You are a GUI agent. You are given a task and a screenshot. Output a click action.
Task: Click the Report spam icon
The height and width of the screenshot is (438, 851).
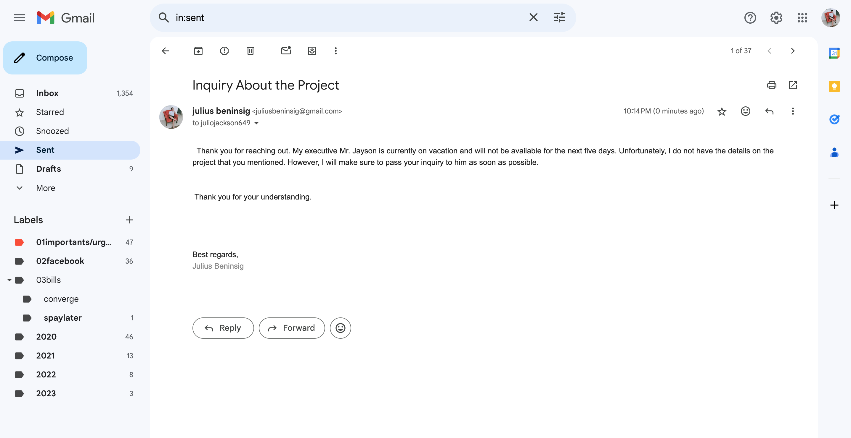pyautogui.click(x=224, y=51)
